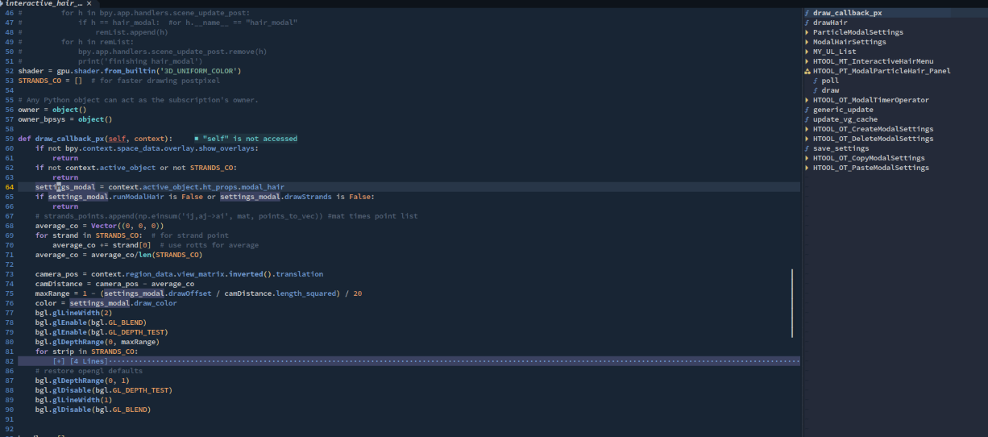
Task: Click the 'draw_callback_px' function name in the def line
Action: tap(69, 139)
